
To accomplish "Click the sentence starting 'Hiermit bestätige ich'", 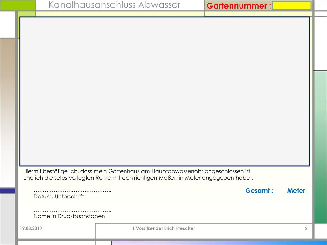I will coord(137,171).
